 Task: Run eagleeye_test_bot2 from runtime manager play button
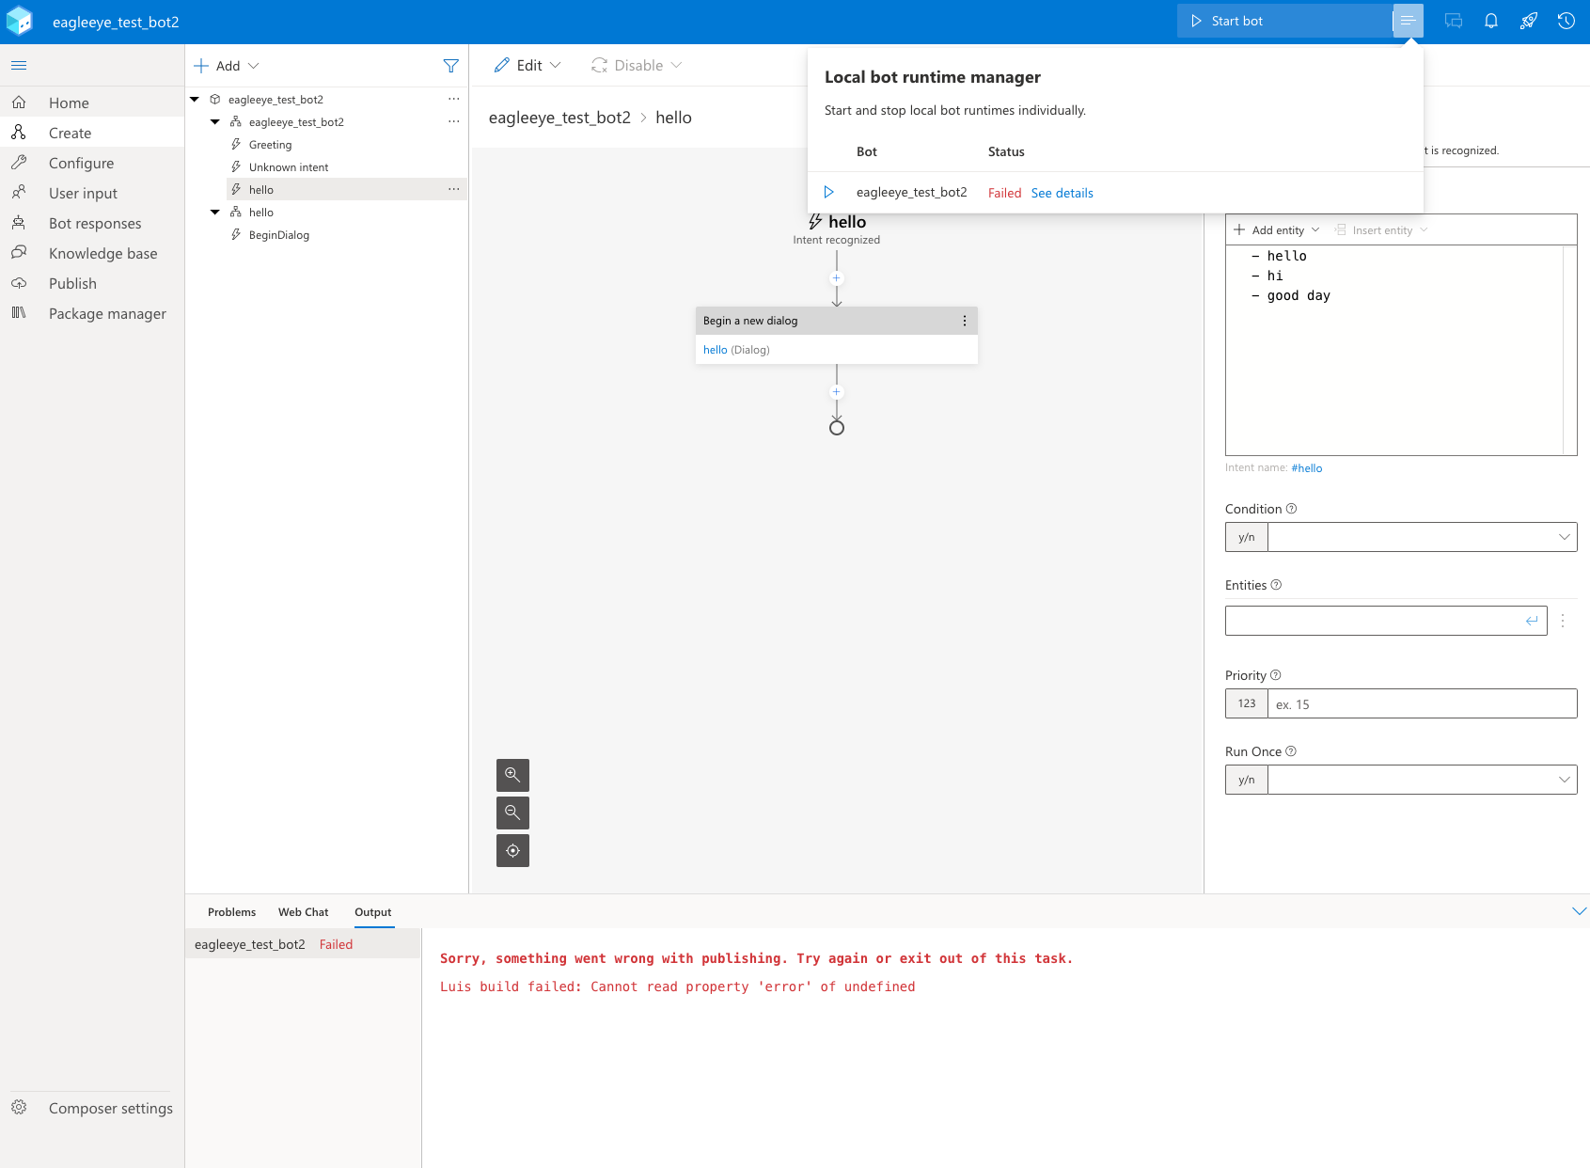[x=830, y=191]
